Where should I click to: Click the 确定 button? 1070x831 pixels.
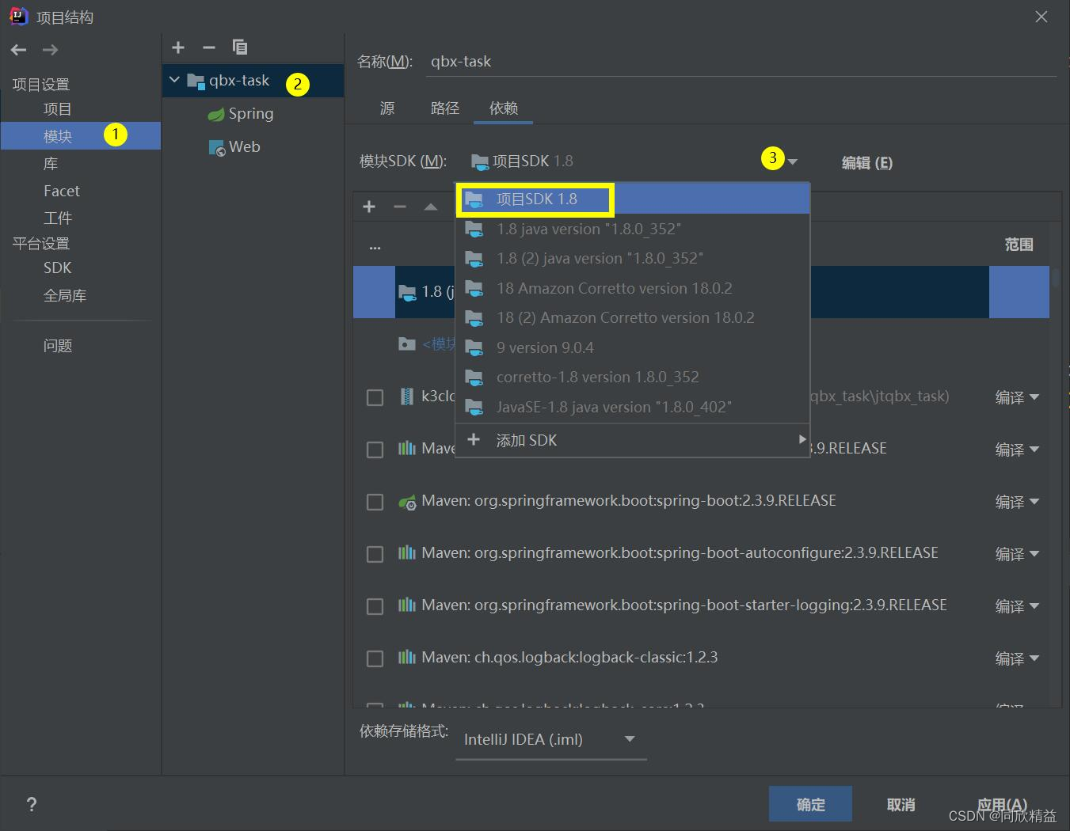pos(810,804)
